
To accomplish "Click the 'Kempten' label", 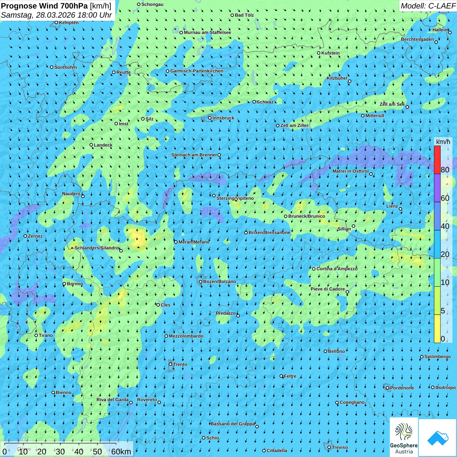I will 69,23.
